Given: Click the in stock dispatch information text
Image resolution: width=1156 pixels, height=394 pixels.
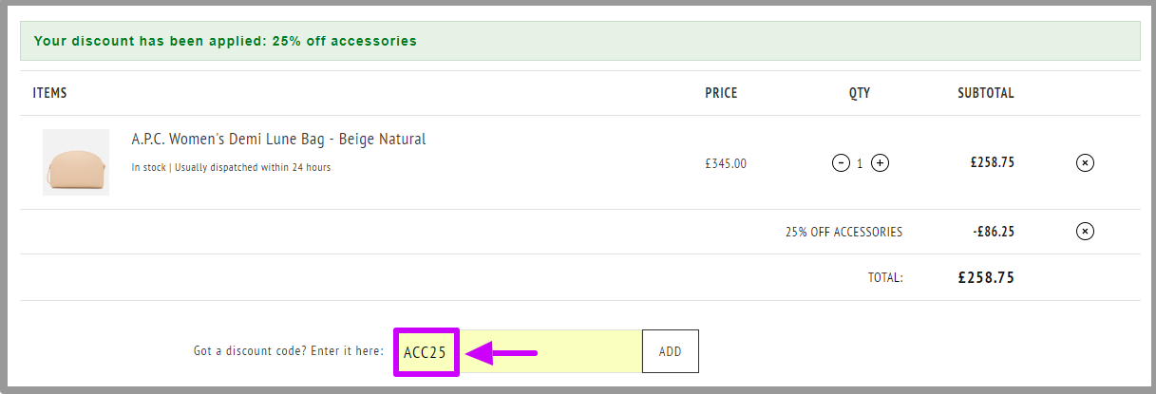Looking at the screenshot, I should point(231,167).
